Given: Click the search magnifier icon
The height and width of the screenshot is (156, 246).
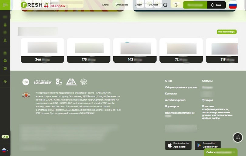Looking at the screenshot, I should 165,5.
